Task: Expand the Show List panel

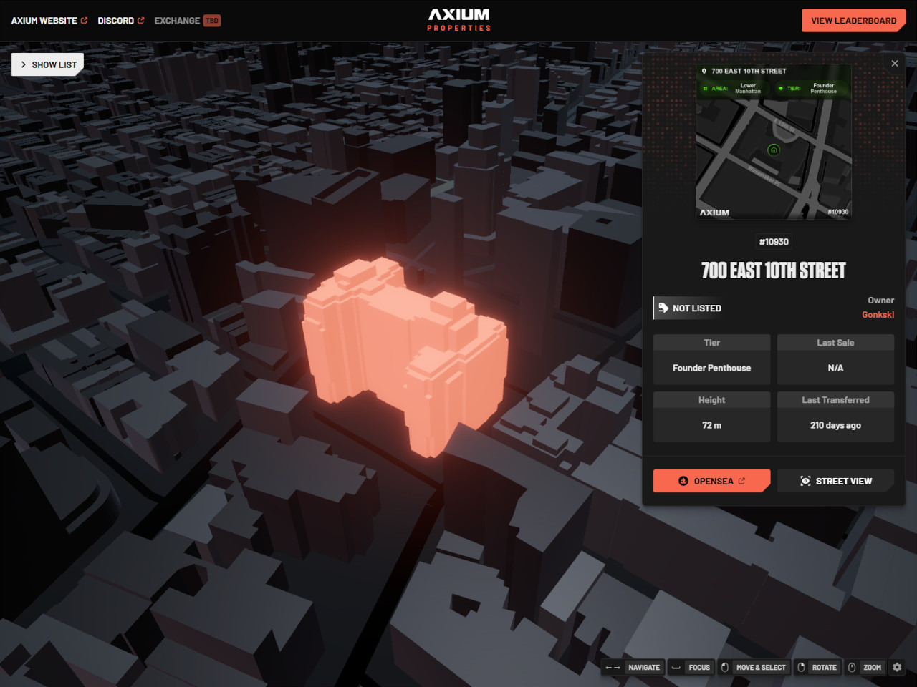Action: tap(48, 64)
